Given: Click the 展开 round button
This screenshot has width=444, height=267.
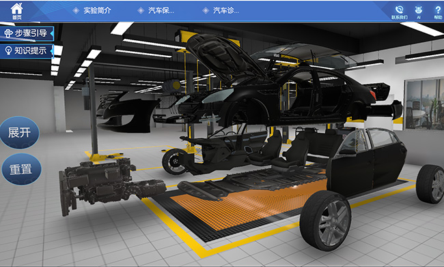Looking at the screenshot, I should pyautogui.click(x=19, y=133).
